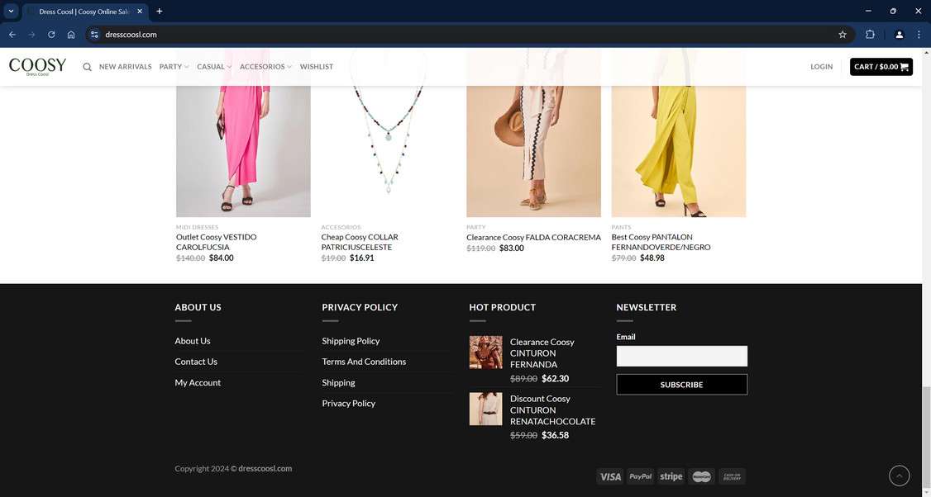Open the Shipping Policy link
931x497 pixels.
coord(351,341)
